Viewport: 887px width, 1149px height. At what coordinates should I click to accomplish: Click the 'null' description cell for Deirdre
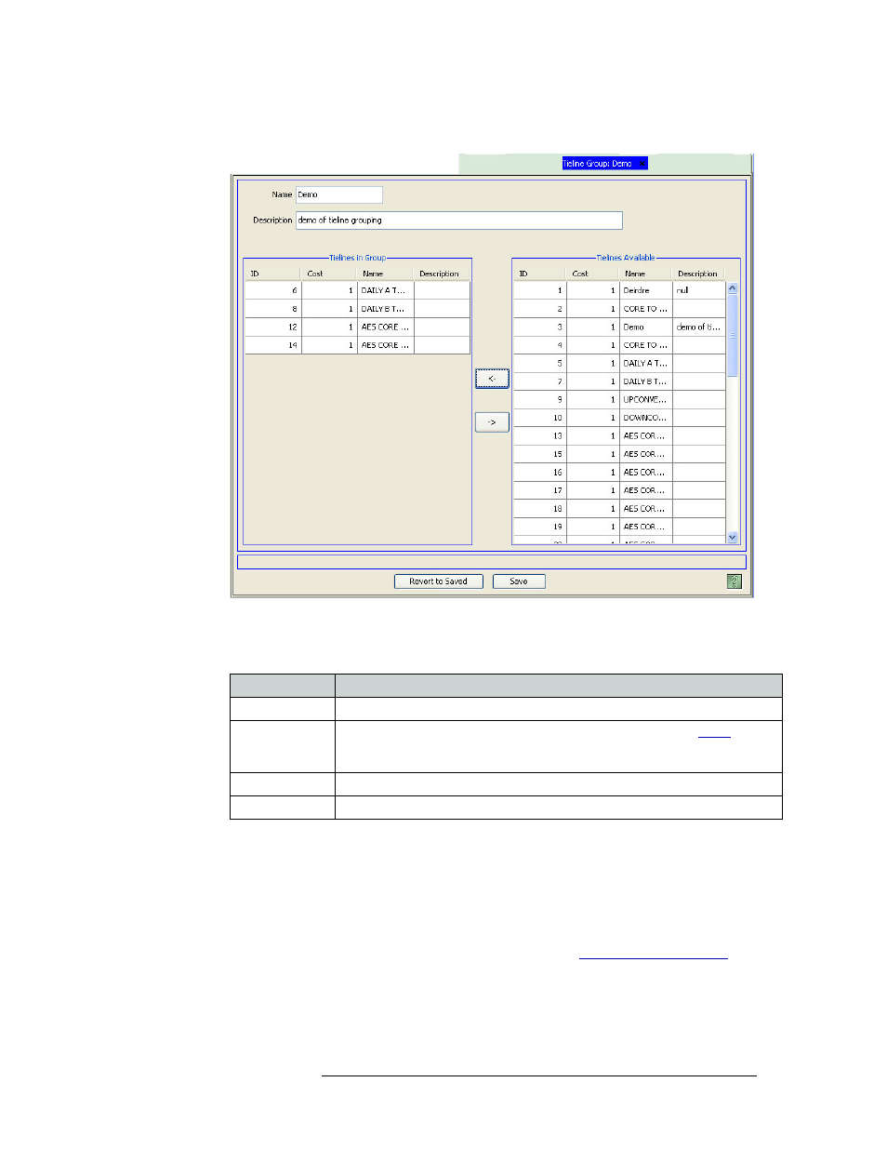point(698,290)
